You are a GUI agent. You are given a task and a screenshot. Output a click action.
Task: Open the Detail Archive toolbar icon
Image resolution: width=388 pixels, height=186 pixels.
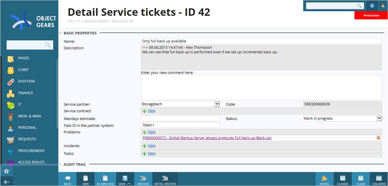coord(165,178)
